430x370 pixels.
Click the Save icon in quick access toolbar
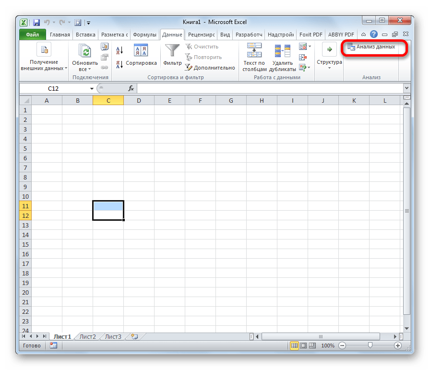pos(36,22)
